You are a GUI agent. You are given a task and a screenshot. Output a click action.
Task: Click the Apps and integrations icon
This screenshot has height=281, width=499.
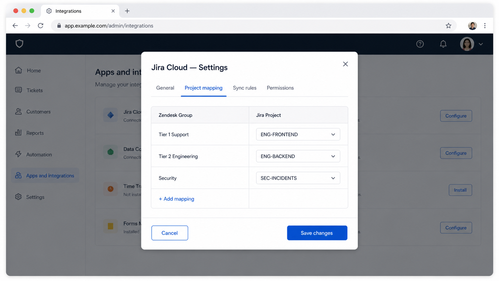tap(19, 175)
